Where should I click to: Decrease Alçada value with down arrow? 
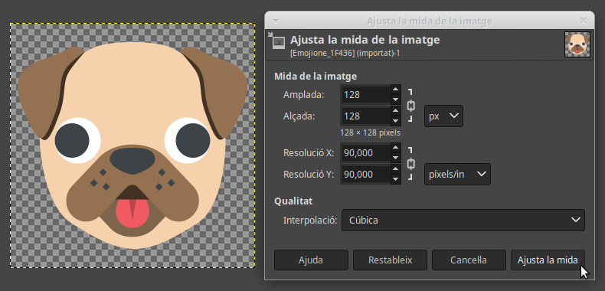tap(395, 121)
